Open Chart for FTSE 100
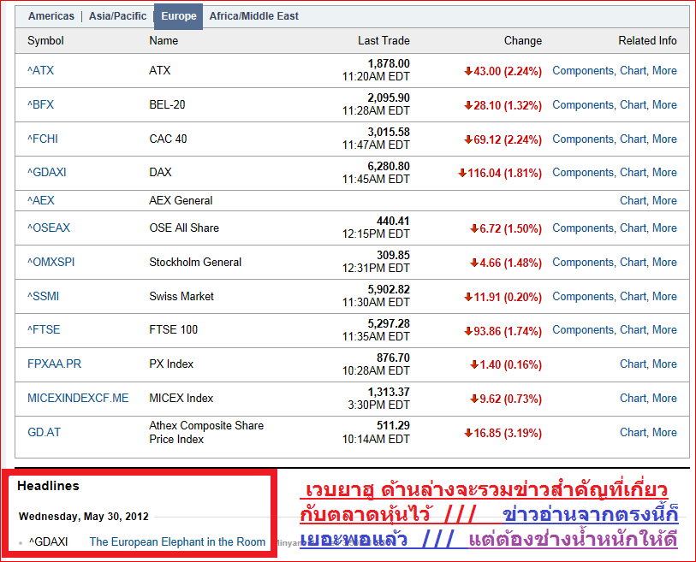Image resolution: width=696 pixels, height=562 pixels. [633, 329]
